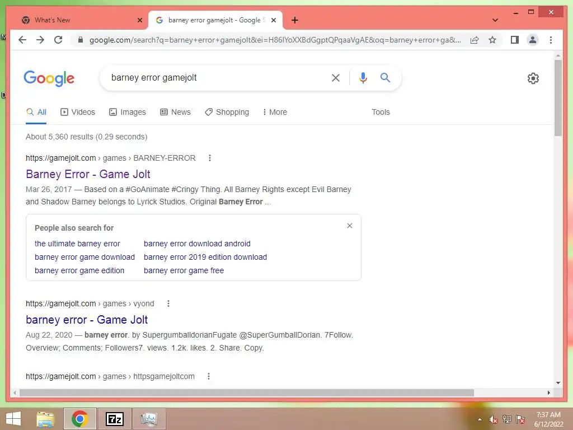Open Chrome profile avatar menu
Image resolution: width=573 pixels, height=430 pixels.
[533, 40]
